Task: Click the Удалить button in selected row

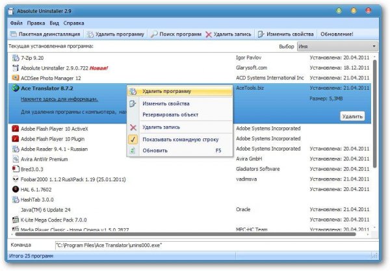Action: 352,116
